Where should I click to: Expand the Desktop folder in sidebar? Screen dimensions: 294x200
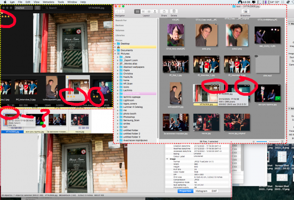point(115,44)
